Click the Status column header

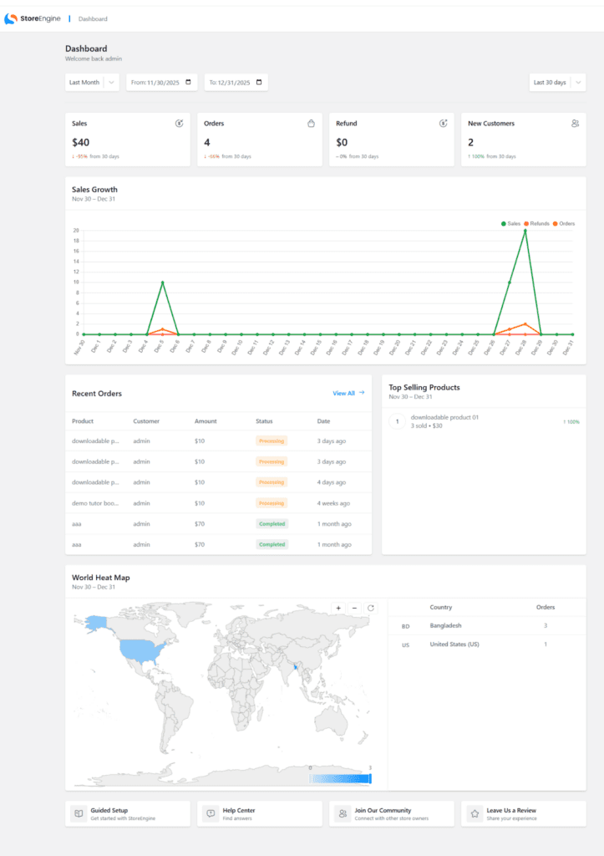(264, 421)
